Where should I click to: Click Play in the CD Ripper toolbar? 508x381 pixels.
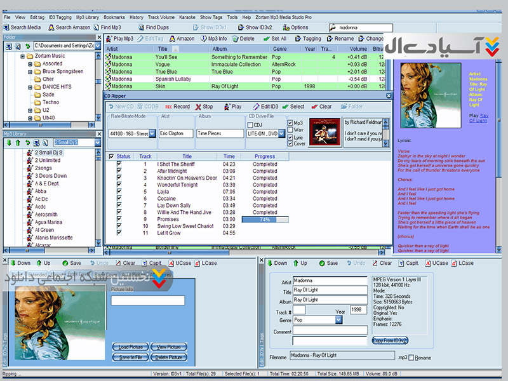point(232,107)
